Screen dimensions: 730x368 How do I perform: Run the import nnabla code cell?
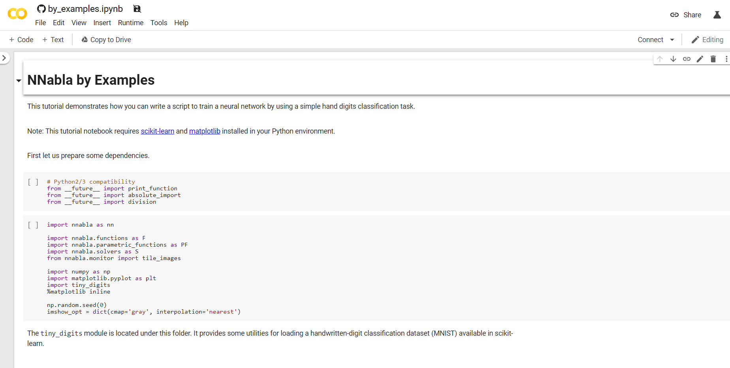[x=33, y=225]
